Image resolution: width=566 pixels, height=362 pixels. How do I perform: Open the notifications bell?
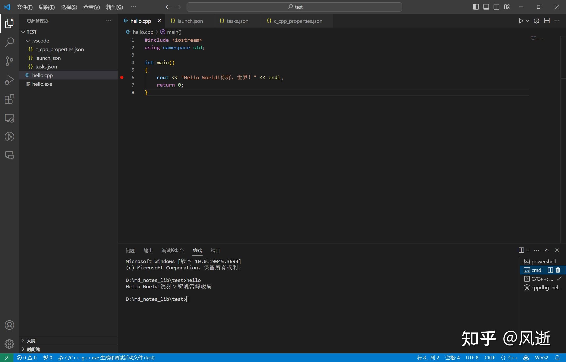click(x=558, y=358)
